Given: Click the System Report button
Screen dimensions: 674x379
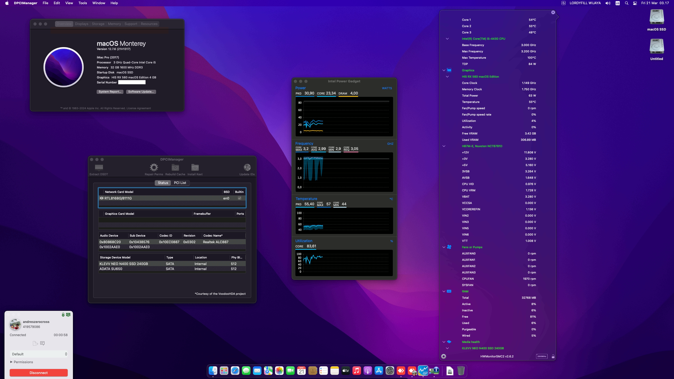Looking at the screenshot, I should [x=110, y=92].
